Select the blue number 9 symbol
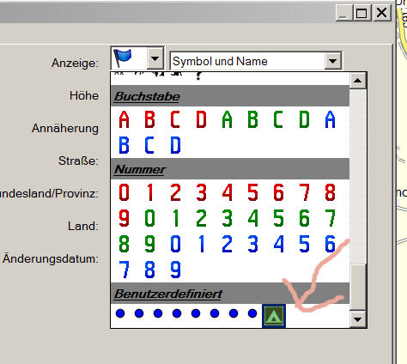This screenshot has height=364, width=407. [x=175, y=270]
